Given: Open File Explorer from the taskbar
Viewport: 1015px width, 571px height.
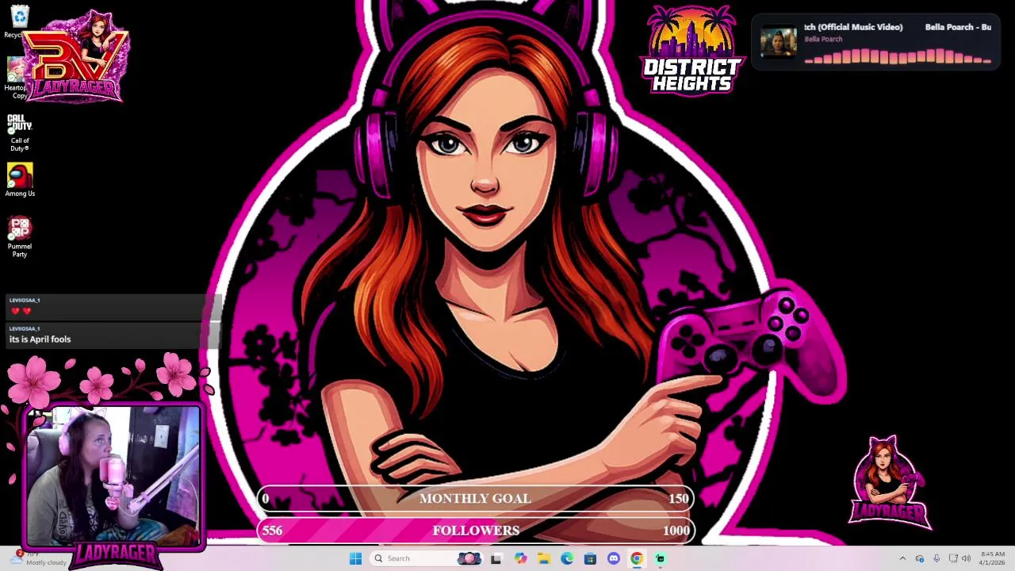Looking at the screenshot, I should pyautogui.click(x=543, y=558).
